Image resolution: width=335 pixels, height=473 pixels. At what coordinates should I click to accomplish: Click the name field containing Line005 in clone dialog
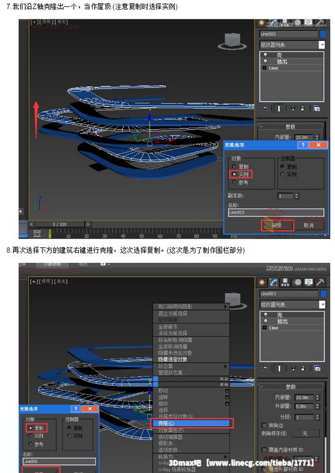tap(276, 213)
